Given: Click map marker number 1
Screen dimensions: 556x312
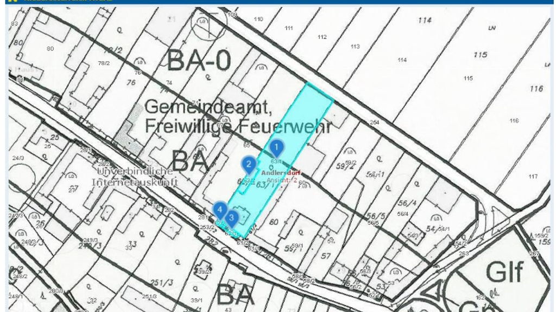Looking at the screenshot, I should click(277, 147).
